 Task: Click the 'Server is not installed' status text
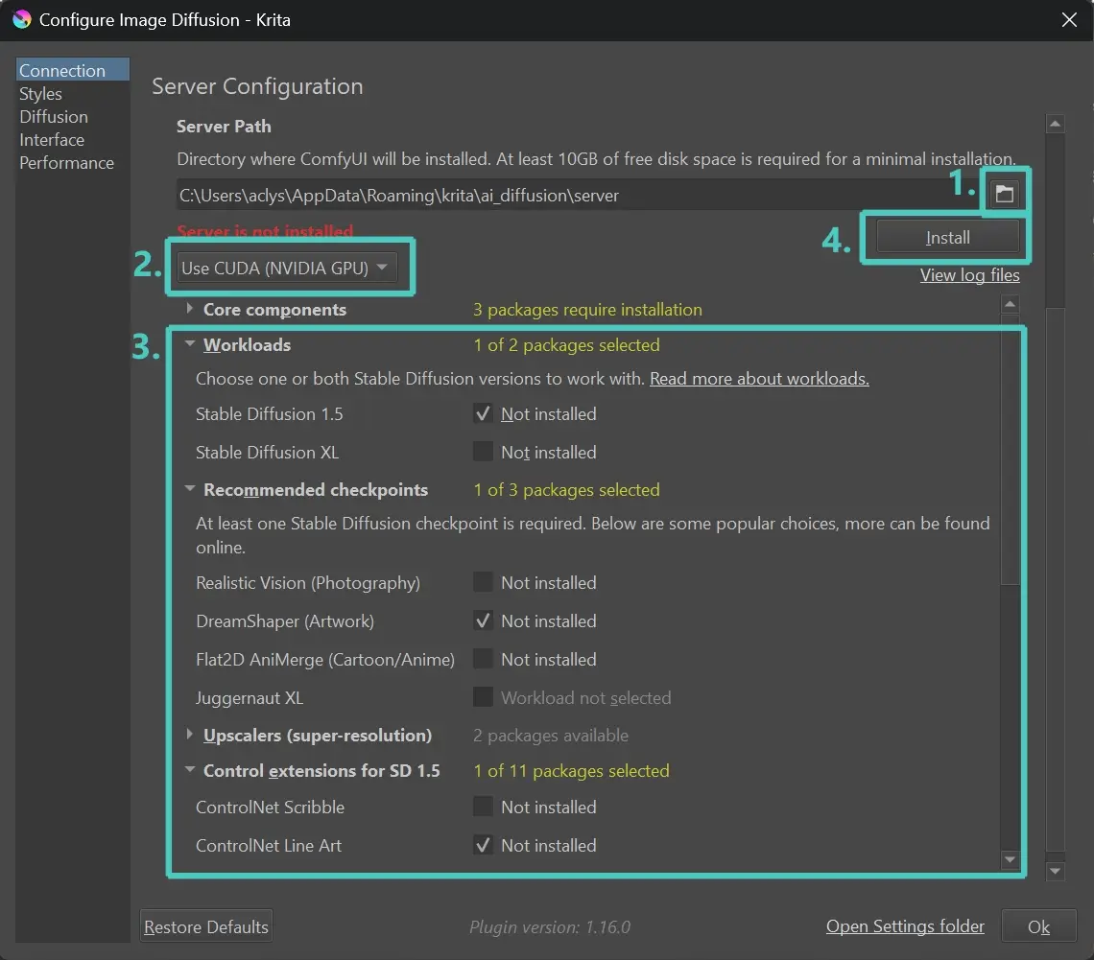click(x=265, y=231)
